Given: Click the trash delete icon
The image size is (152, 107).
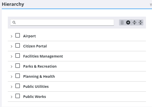Looking at the screenshot, I should pos(122,23).
